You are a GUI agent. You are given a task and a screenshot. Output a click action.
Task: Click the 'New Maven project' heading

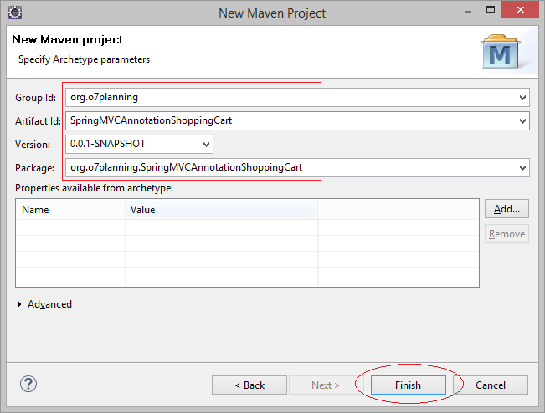tap(67, 39)
